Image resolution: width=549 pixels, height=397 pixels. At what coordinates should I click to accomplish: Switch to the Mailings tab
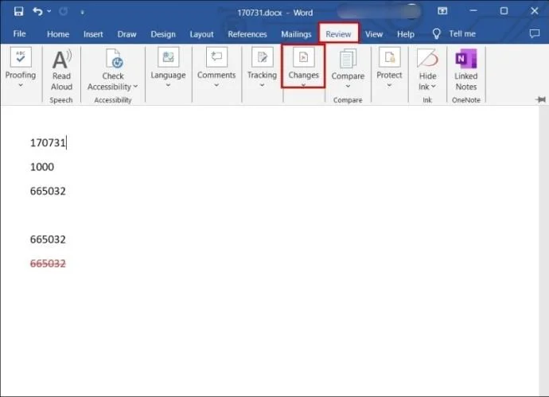coord(296,34)
